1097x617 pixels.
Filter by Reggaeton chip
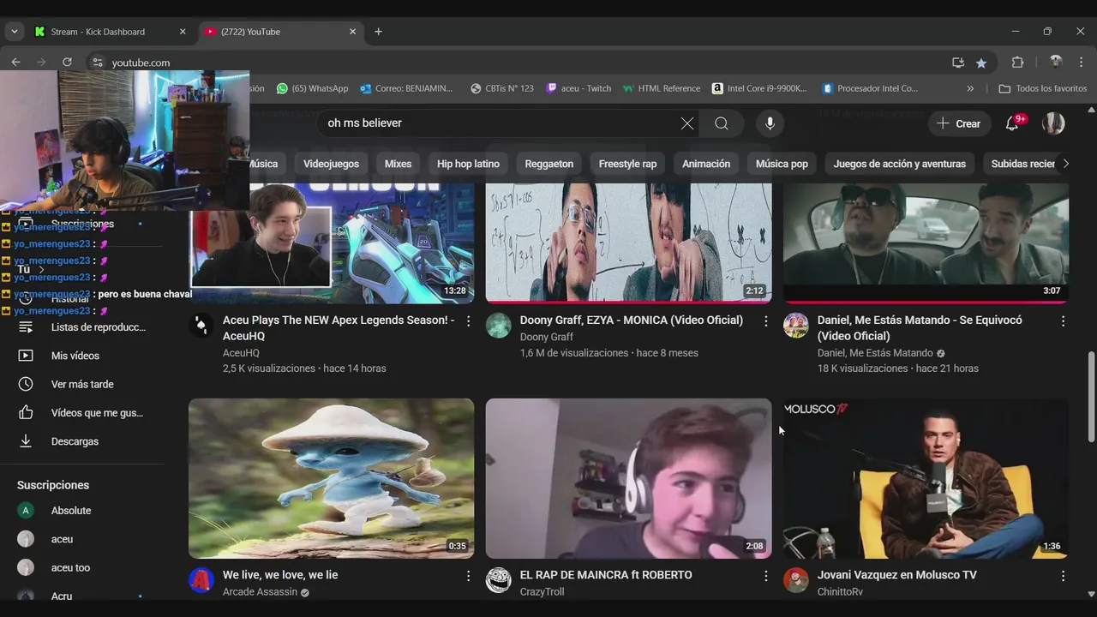click(x=549, y=164)
